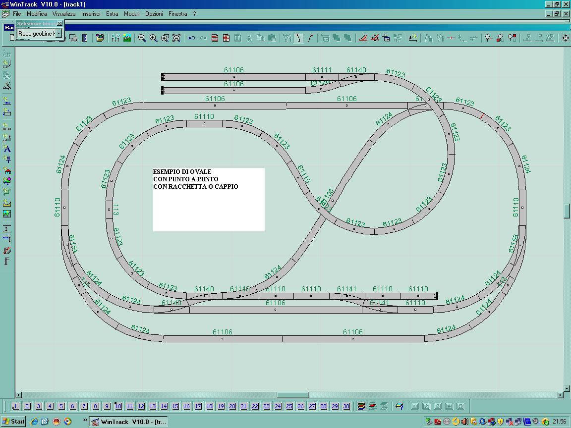This screenshot has height=428, width=571.
Task: Click the stacked windows toolbar icon
Action: point(73,38)
